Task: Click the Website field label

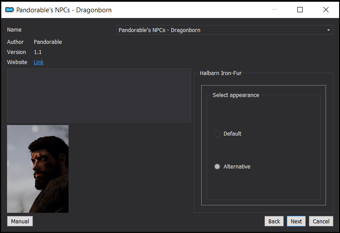Action: coord(17,62)
